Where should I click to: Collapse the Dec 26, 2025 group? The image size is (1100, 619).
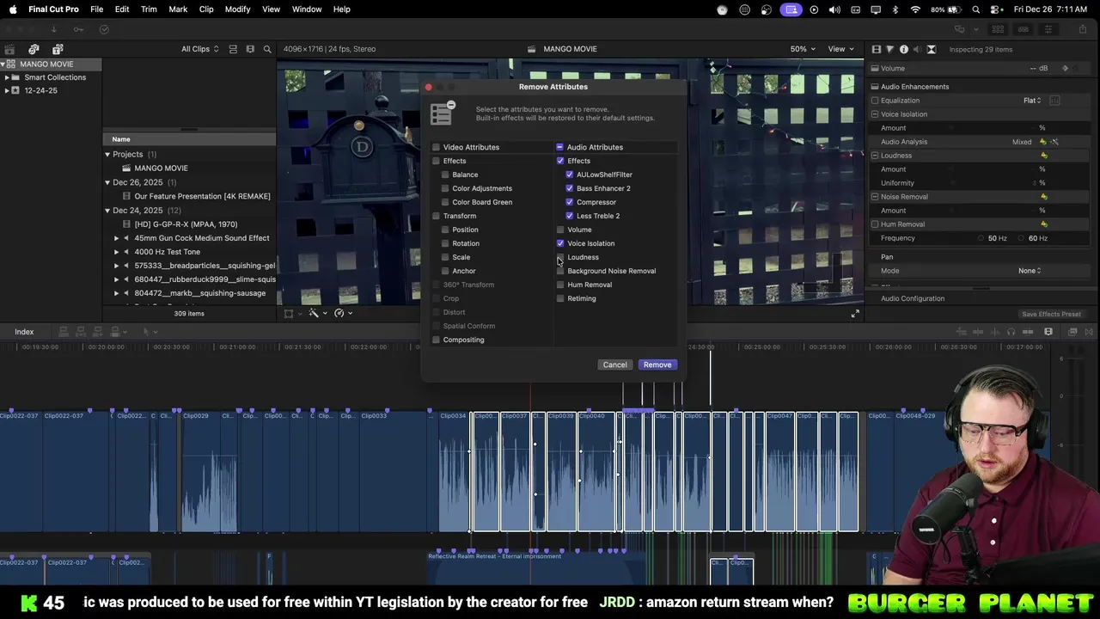click(107, 182)
